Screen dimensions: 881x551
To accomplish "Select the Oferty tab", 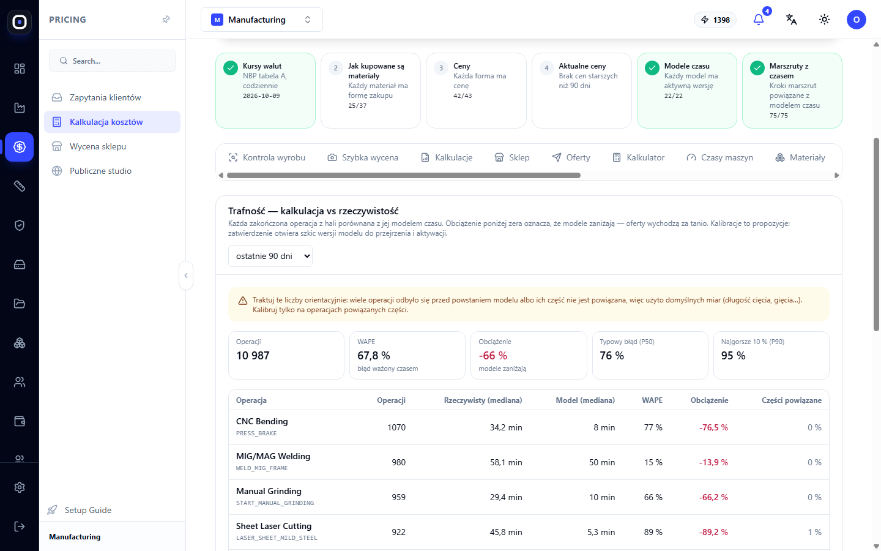I will 571,157.
